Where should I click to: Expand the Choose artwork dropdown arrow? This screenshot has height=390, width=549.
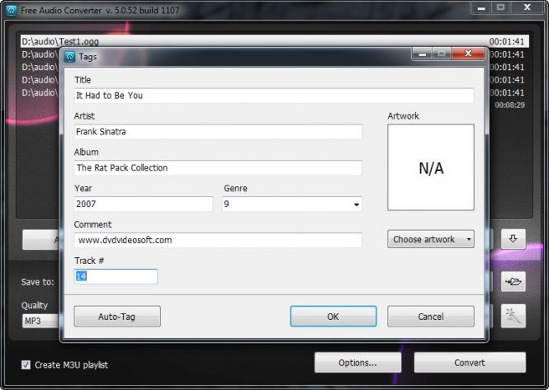[x=468, y=239]
